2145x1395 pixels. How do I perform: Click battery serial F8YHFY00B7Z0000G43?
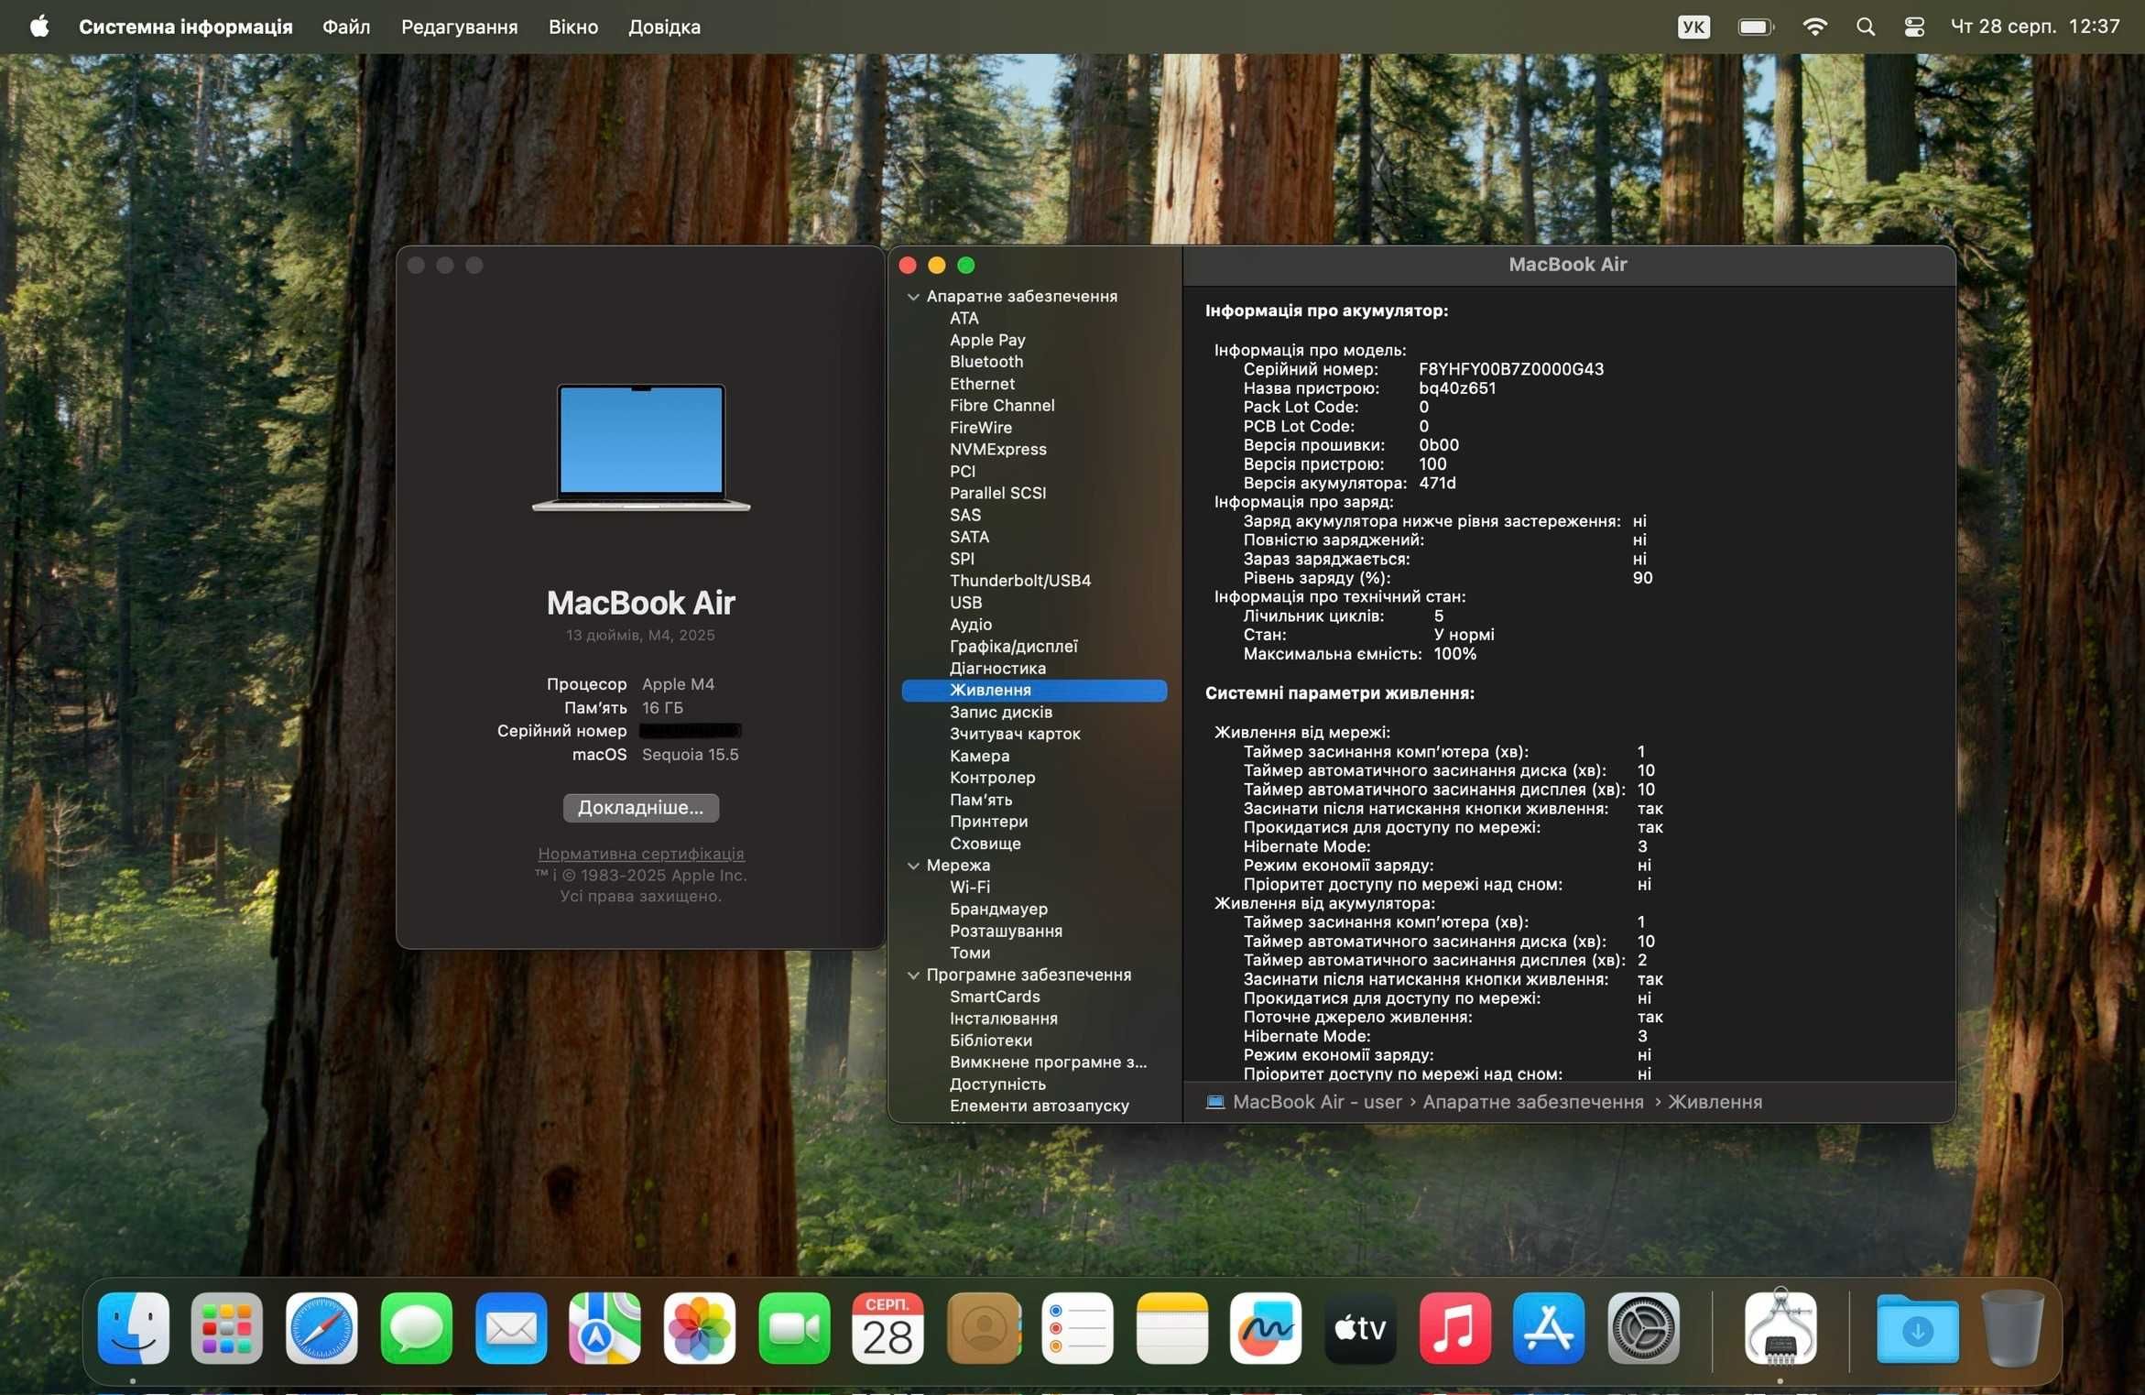coord(1511,369)
